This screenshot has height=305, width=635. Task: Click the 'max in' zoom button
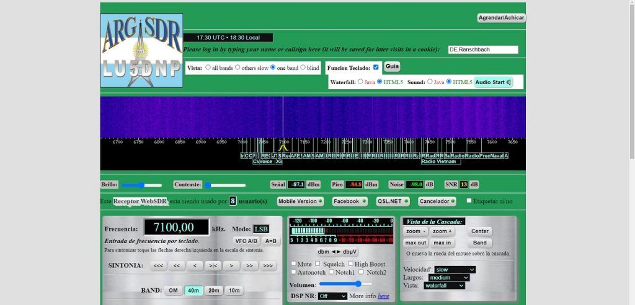(x=442, y=243)
